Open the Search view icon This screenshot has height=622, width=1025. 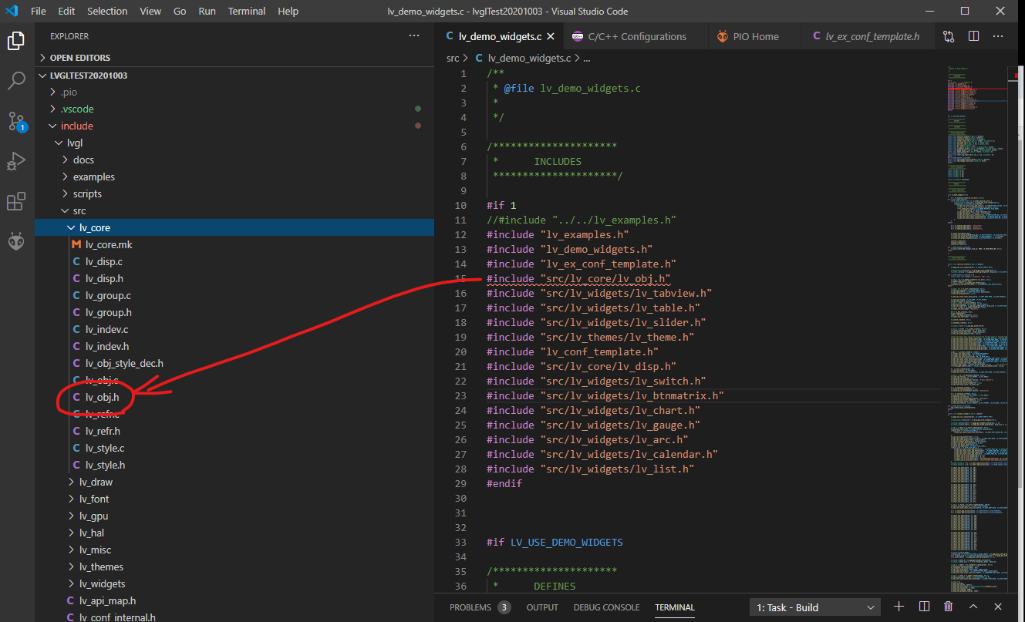click(16, 80)
